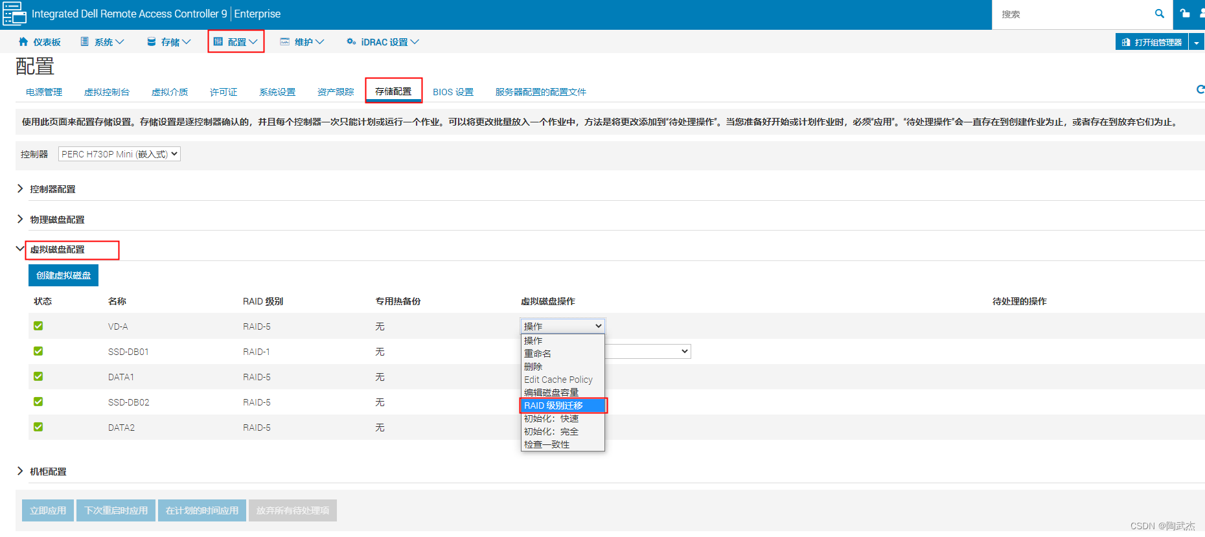
Task: Click the 创建虚拟磁盘 button
Action: [x=63, y=275]
